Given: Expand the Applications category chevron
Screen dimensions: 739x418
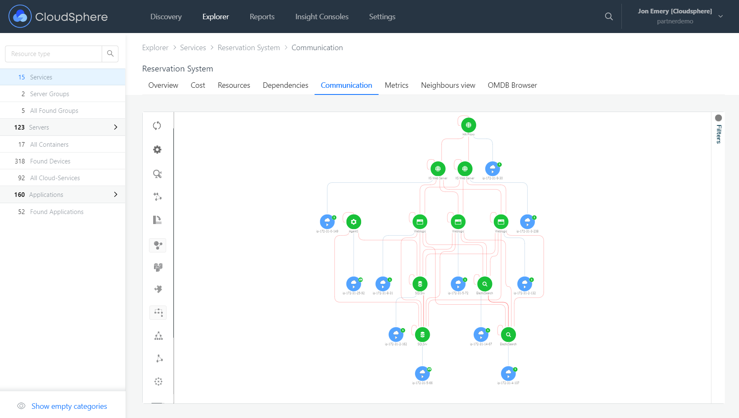Looking at the screenshot, I should tap(115, 194).
